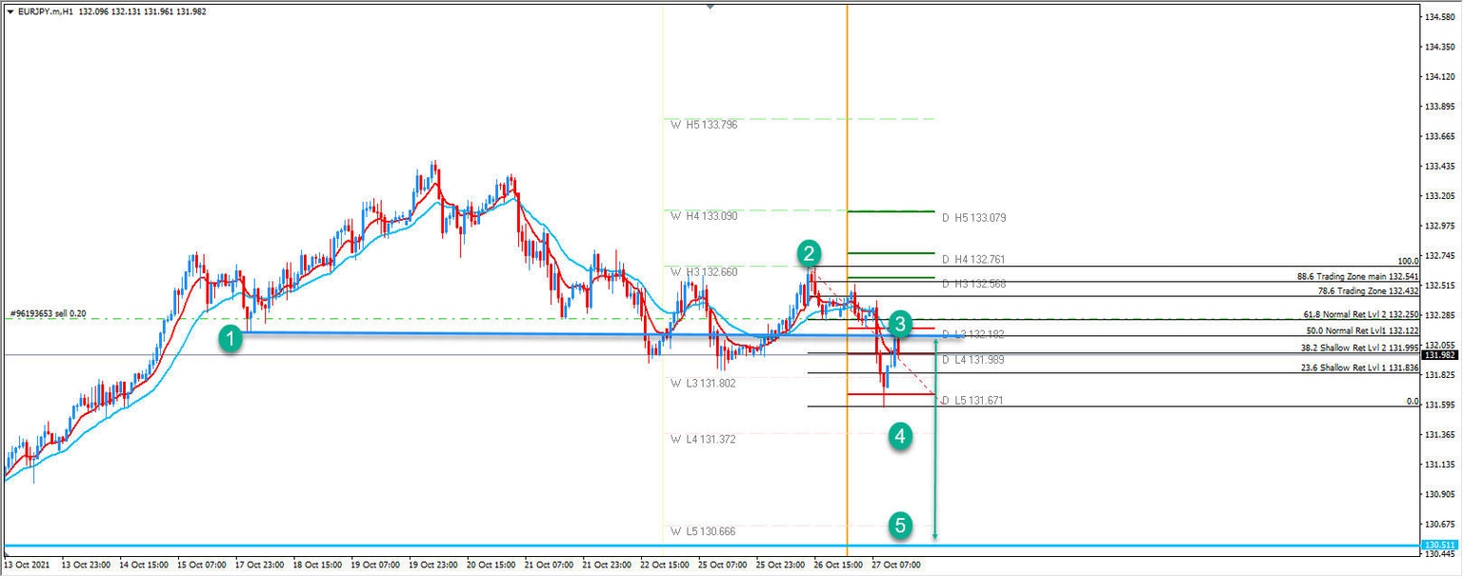1463x577 pixels.
Task: Open the EURJPY symbol dropdown arrow
Action: point(10,13)
